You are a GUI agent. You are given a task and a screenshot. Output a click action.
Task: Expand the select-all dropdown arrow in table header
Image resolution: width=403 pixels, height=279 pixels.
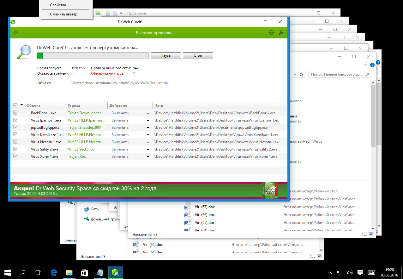[x=21, y=105]
